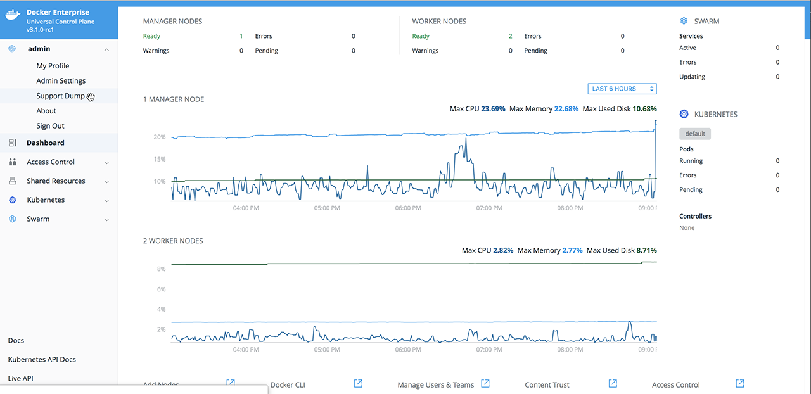This screenshot has height=394, width=811.
Task: Expand the Swarm sidebar section chevron
Action: pyautogui.click(x=106, y=220)
